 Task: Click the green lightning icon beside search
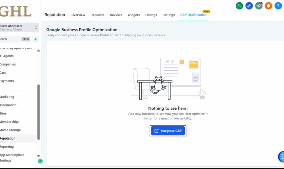[x=35, y=39]
